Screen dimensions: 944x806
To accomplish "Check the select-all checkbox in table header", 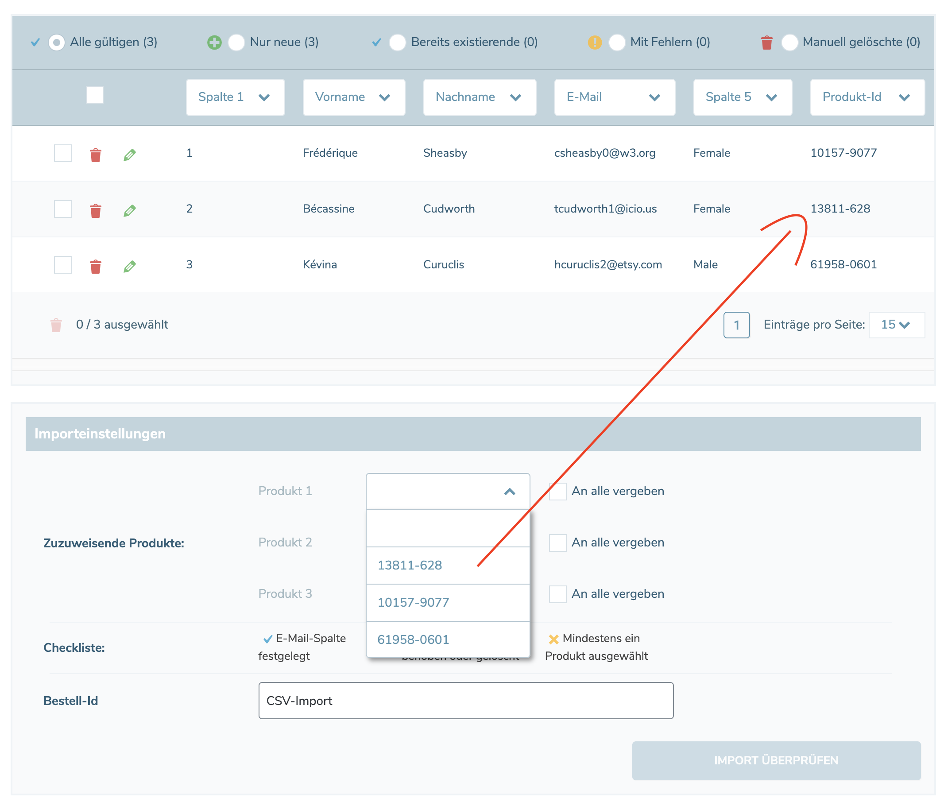I will click(94, 95).
